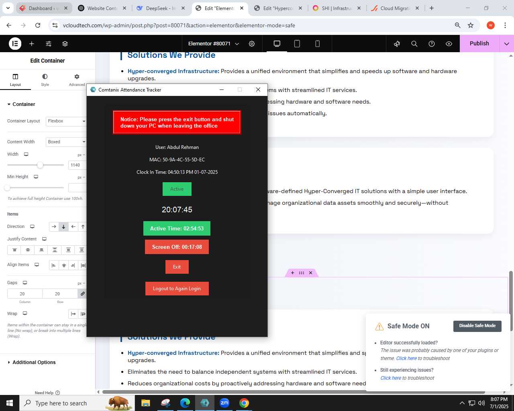Open the What's New megaphone icon

397,44
